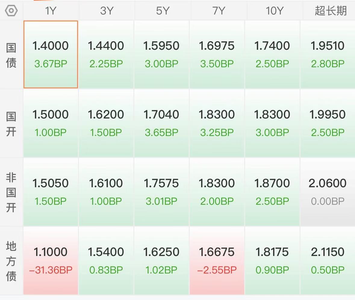
Task: Open the 地方债 超长期 cell showing 2.1150
Action: click(328, 261)
